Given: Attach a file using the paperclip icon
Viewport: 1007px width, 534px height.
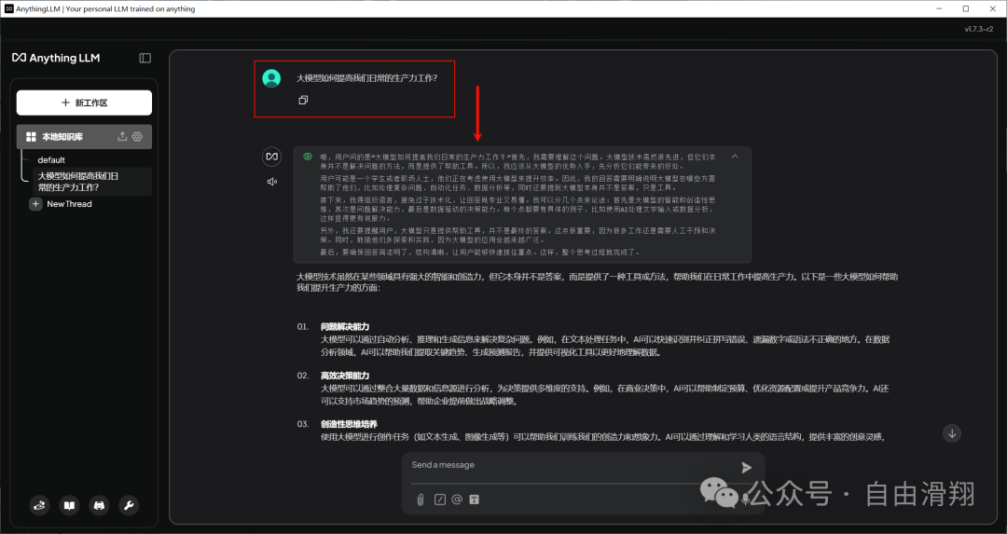Looking at the screenshot, I should coord(420,500).
